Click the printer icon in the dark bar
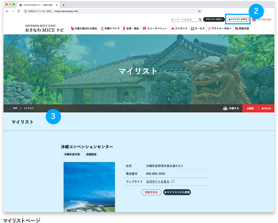Viewport: 278px width, 223px height. [x=225, y=108]
